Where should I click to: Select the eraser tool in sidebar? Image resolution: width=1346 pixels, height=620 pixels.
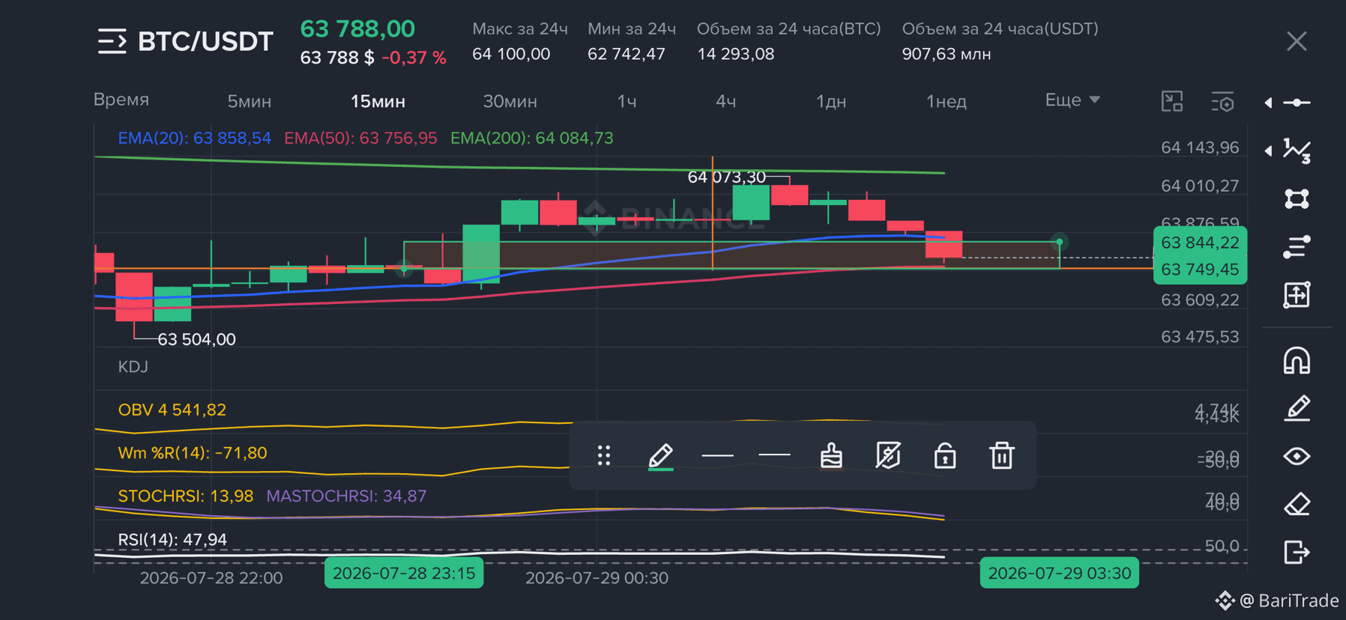[1297, 504]
